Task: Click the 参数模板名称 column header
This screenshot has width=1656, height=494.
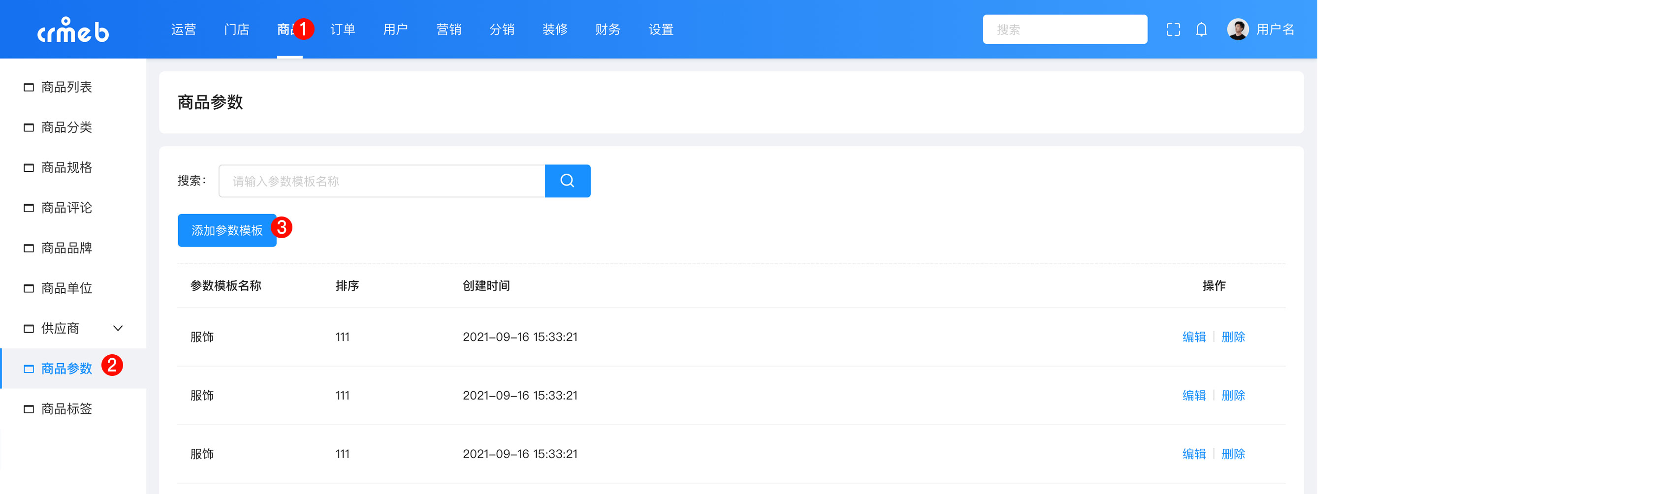Action: coord(225,286)
